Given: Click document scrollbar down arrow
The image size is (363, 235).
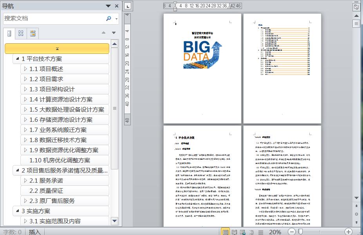Looking at the screenshot, I should pos(356,198).
